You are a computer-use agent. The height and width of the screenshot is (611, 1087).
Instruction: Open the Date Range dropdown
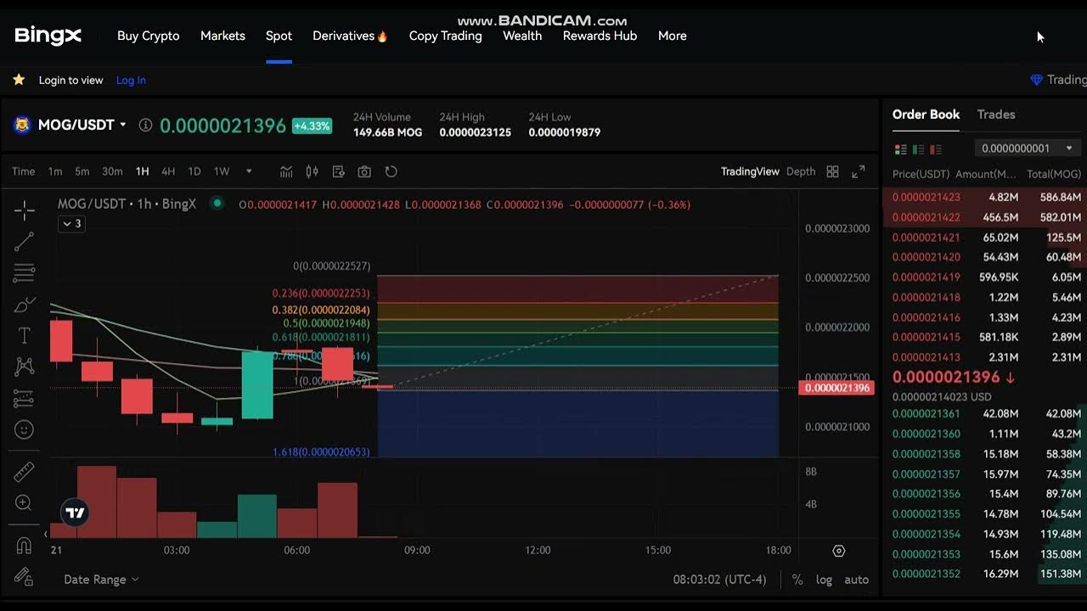pos(101,580)
